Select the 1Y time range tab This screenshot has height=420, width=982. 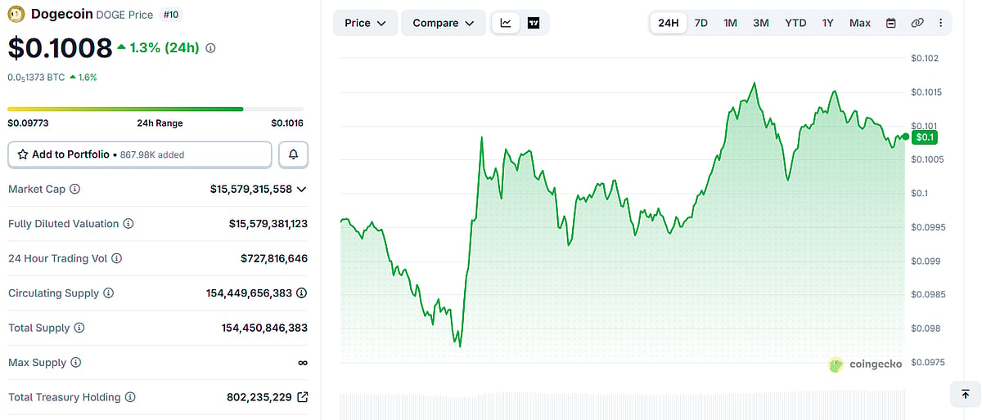click(828, 23)
